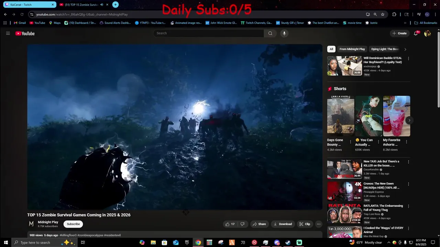Screen dimensions: 440x247
Task: Click the YouTube logo
Action: click(25, 33)
